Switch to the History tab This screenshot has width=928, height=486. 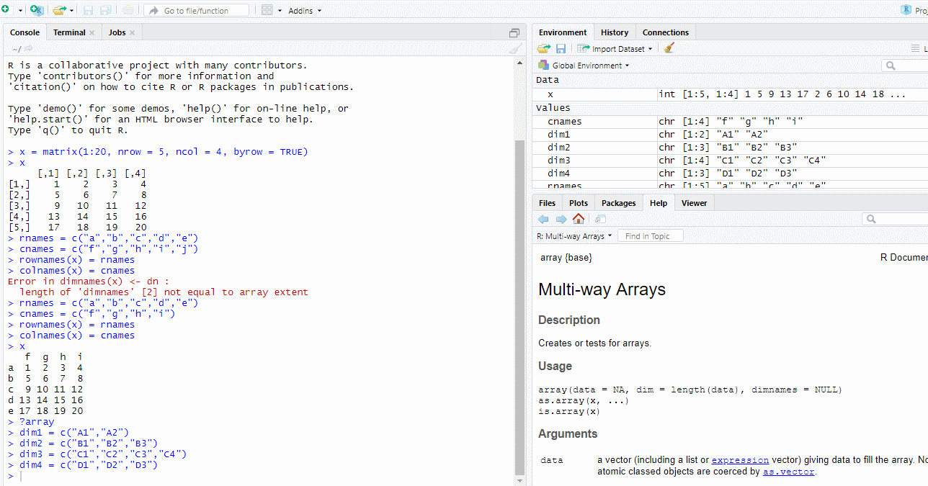[615, 32]
